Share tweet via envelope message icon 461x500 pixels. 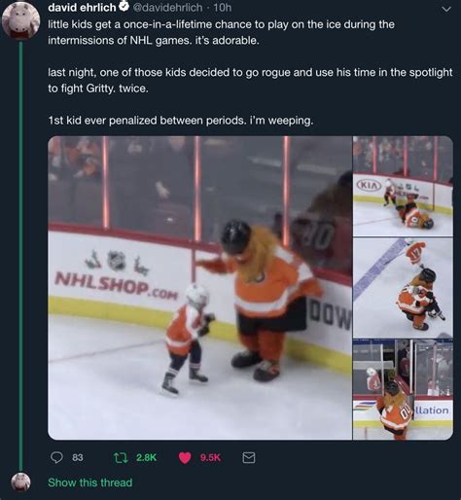coord(249,457)
